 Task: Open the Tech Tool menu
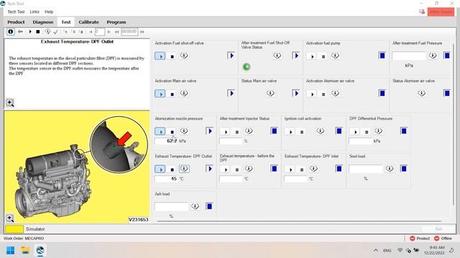click(x=16, y=11)
